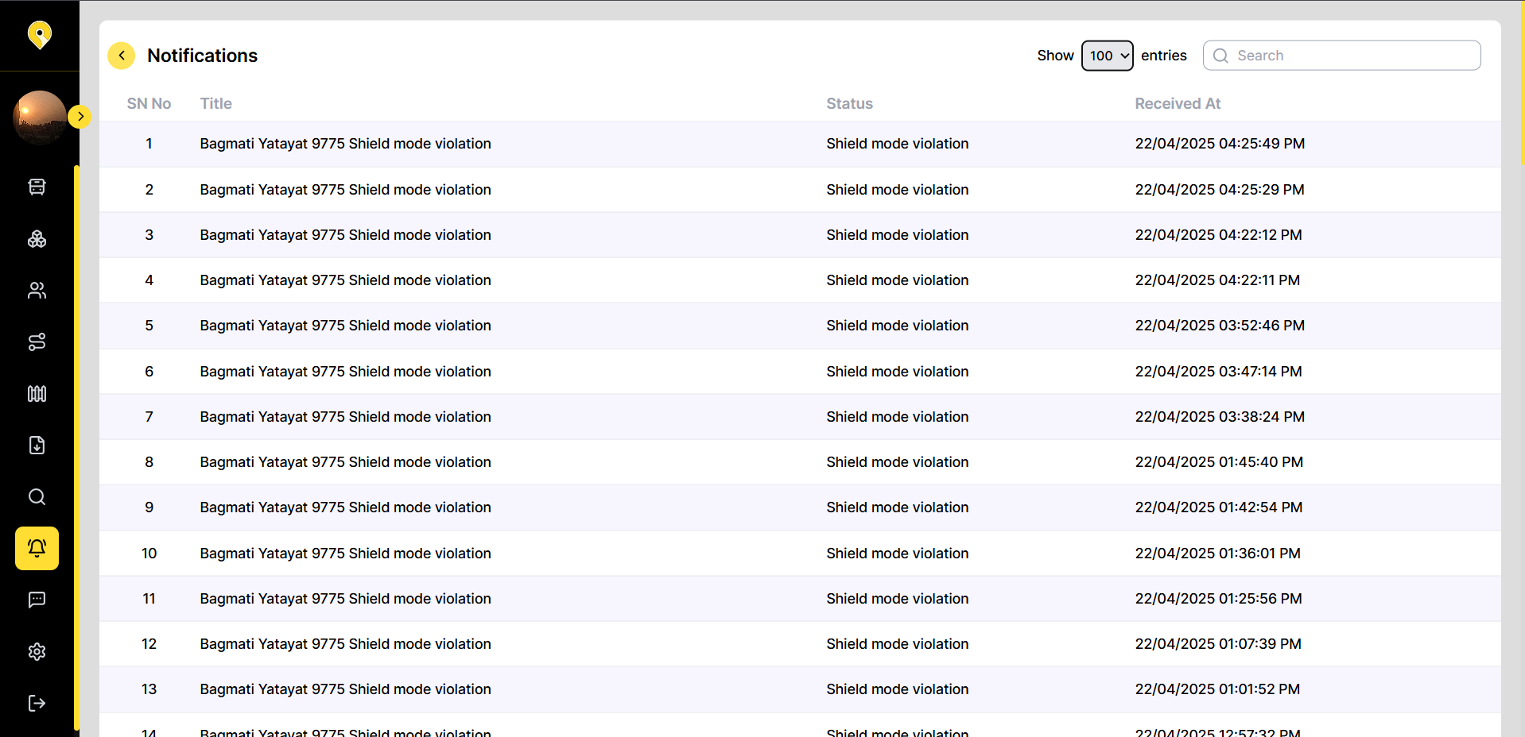Click the search magnifier in search box
This screenshot has width=1525, height=737.
pos(1220,56)
